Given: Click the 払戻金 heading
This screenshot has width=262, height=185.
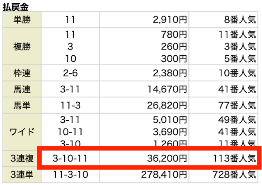Looking at the screenshot, I should [x=16, y=7].
